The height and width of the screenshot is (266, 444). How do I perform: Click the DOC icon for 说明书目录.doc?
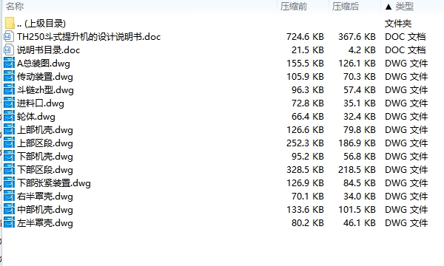[x=8, y=50]
